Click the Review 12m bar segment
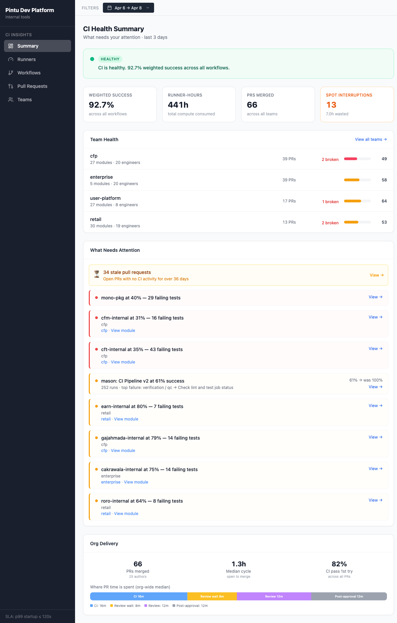Image resolution: width=397 pixels, height=623 pixels. coord(274,596)
